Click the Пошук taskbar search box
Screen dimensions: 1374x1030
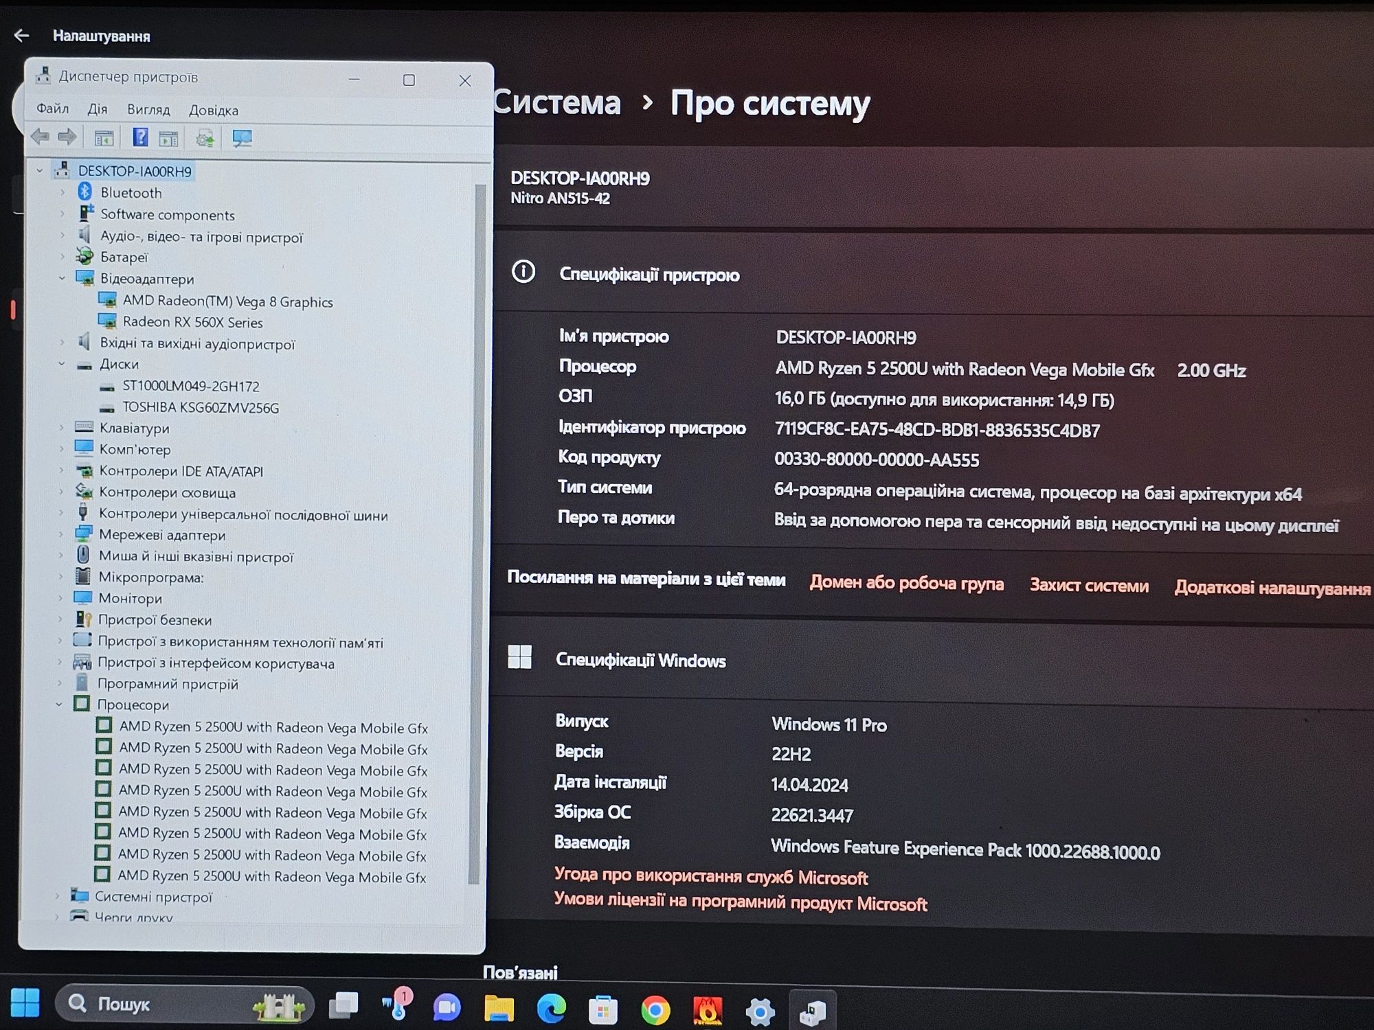tap(184, 1005)
